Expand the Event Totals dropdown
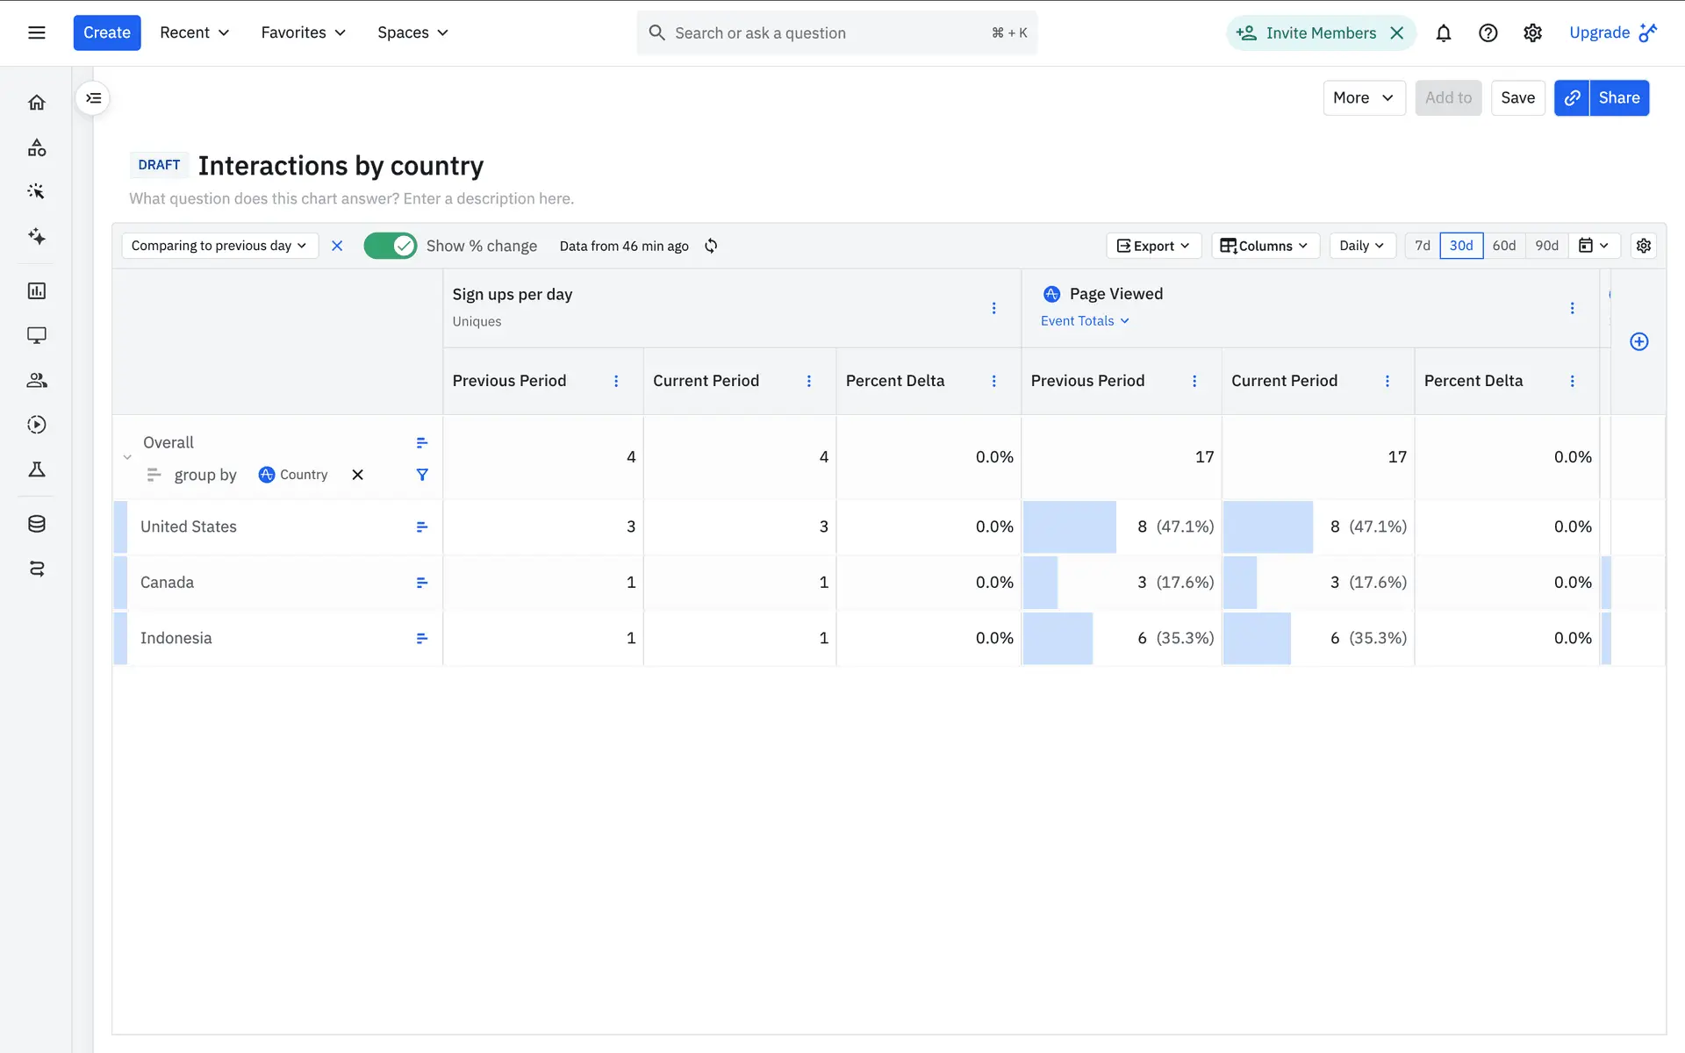The width and height of the screenshot is (1685, 1053). point(1085,321)
